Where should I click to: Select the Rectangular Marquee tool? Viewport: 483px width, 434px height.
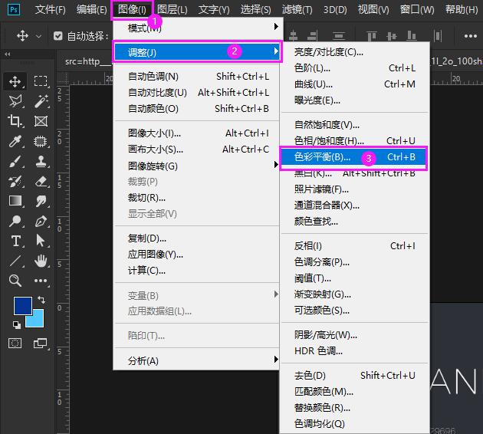[x=41, y=81]
